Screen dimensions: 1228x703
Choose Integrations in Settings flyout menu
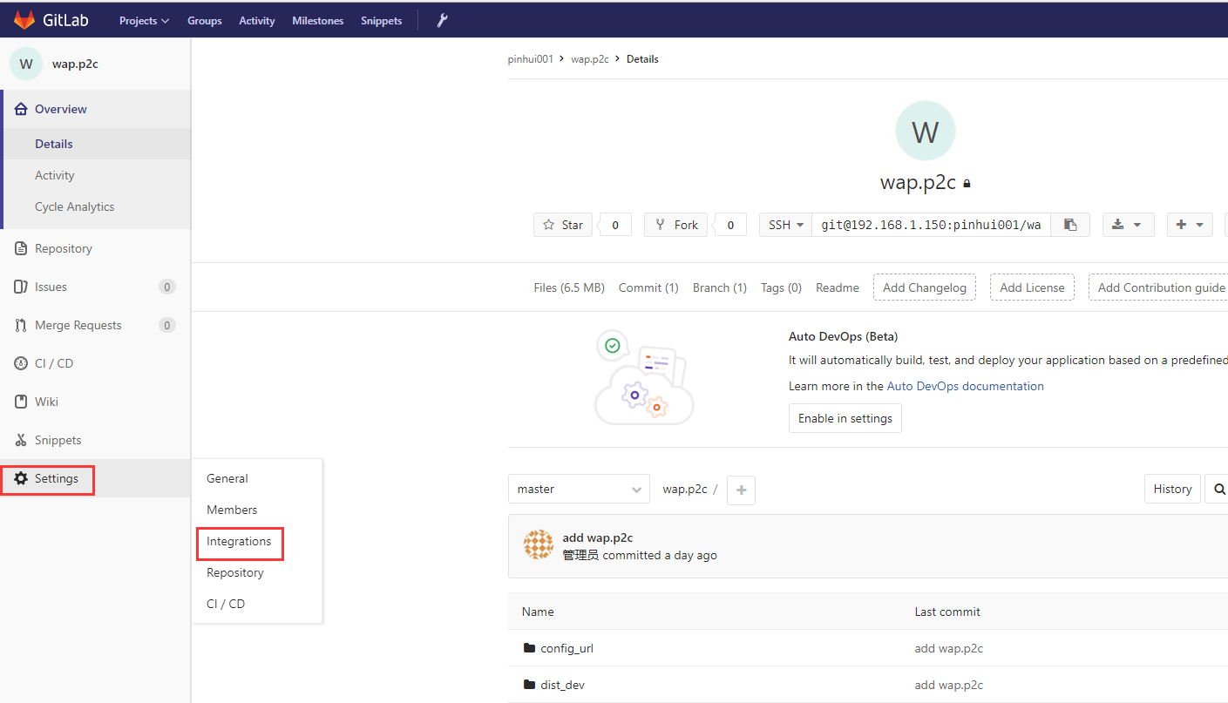[239, 541]
